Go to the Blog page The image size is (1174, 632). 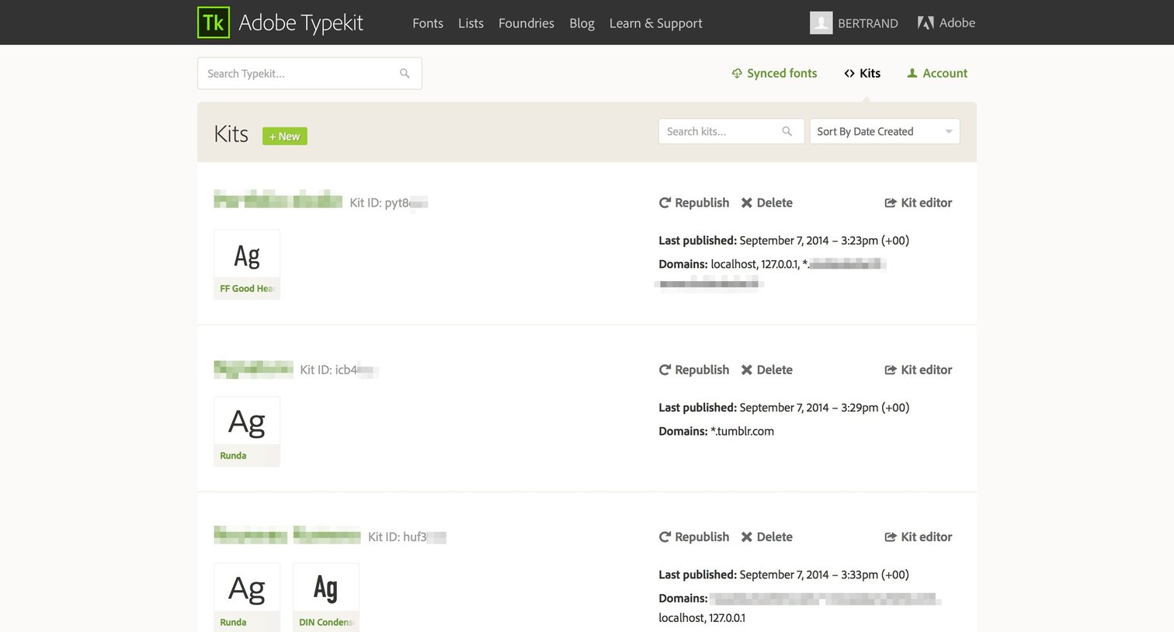(x=582, y=23)
